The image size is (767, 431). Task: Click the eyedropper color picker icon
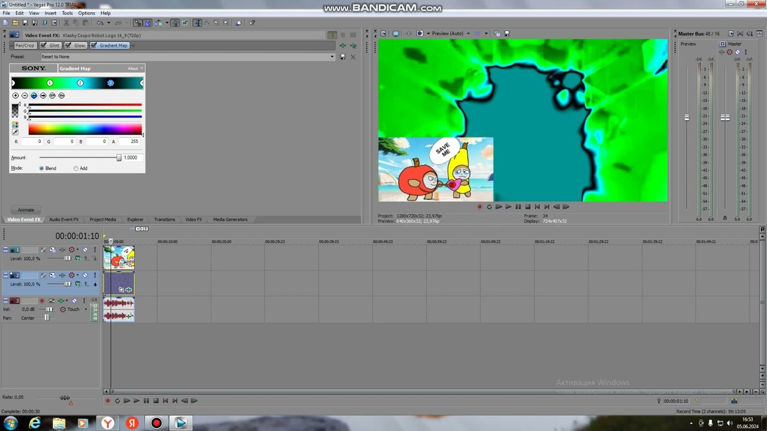click(15, 132)
